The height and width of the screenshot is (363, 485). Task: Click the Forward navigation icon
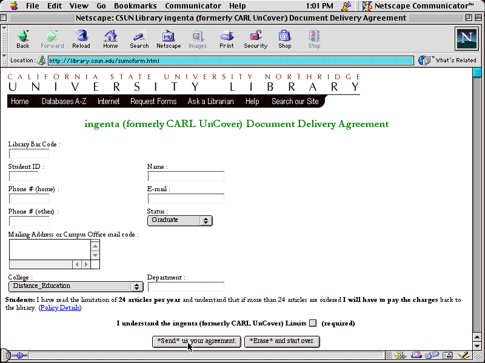pos(52,36)
